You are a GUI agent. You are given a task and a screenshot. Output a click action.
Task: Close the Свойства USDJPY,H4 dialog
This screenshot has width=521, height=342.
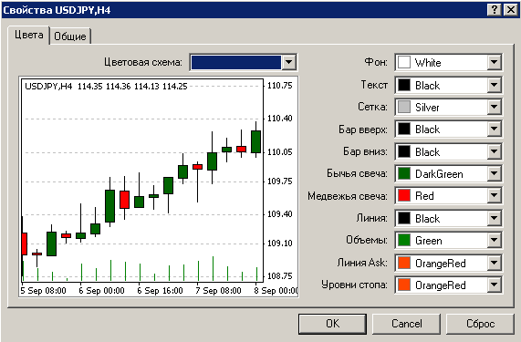pyautogui.click(x=511, y=10)
